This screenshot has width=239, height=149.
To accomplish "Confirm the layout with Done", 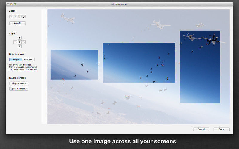I will point(221,129).
